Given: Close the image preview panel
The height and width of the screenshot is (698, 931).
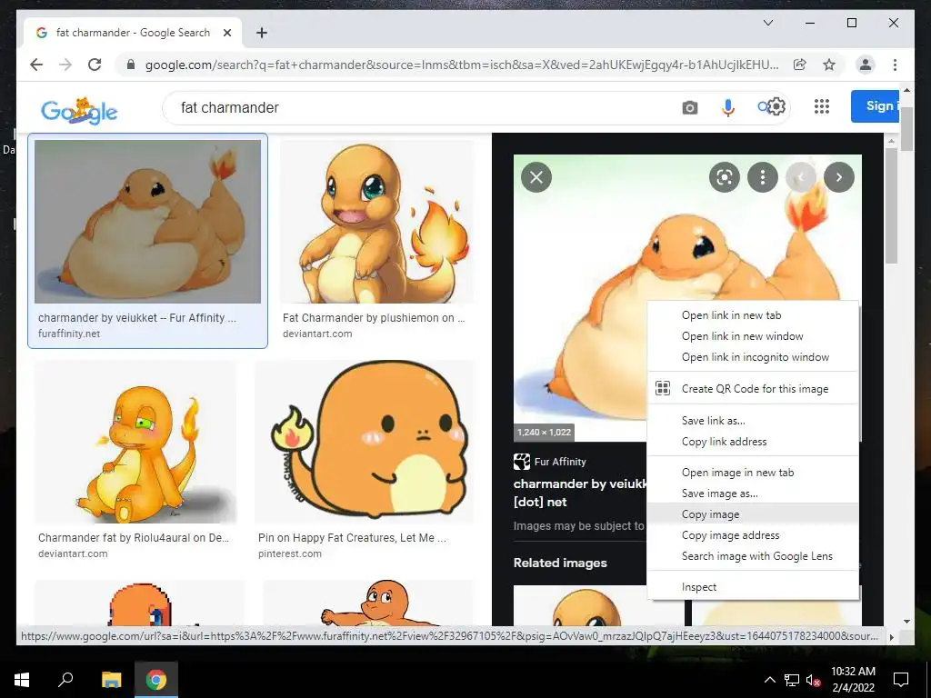Looking at the screenshot, I should [x=536, y=177].
